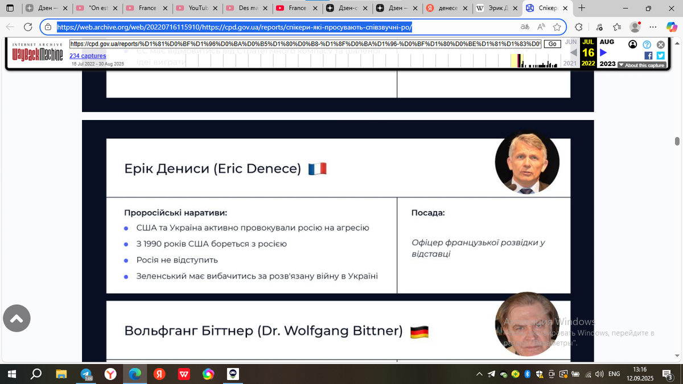683x384 pixels.
Task: Open the Copilot sidebar icon
Action: point(672,27)
